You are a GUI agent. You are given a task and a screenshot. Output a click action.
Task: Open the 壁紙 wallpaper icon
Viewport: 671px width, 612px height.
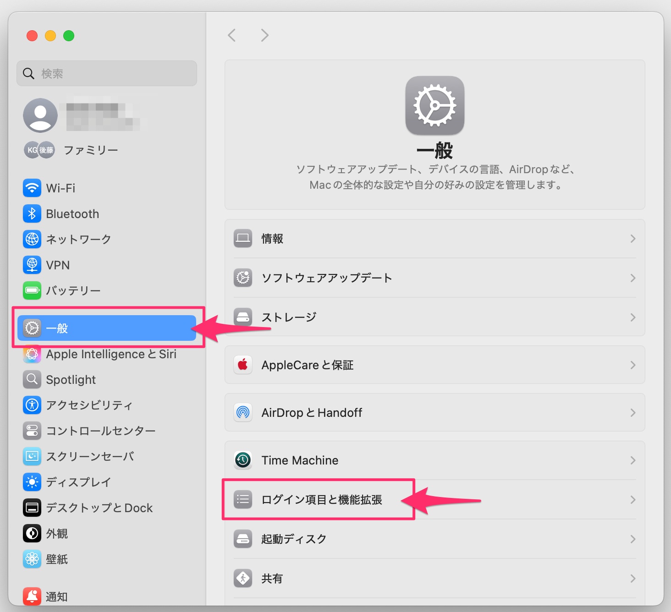point(32,559)
